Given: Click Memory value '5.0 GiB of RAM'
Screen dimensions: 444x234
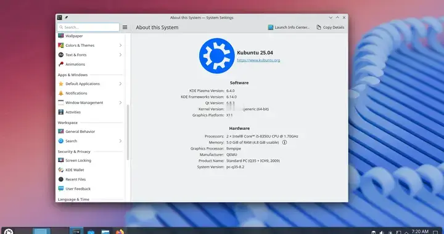Looking at the screenshot, I should [253, 142].
